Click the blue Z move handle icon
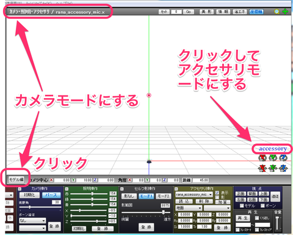 (x=283, y=168)
